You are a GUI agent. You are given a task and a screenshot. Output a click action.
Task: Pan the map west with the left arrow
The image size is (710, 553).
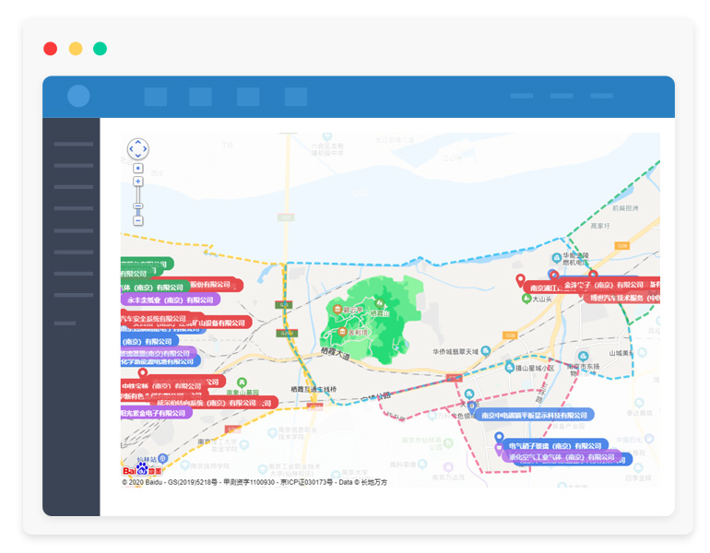(x=131, y=149)
